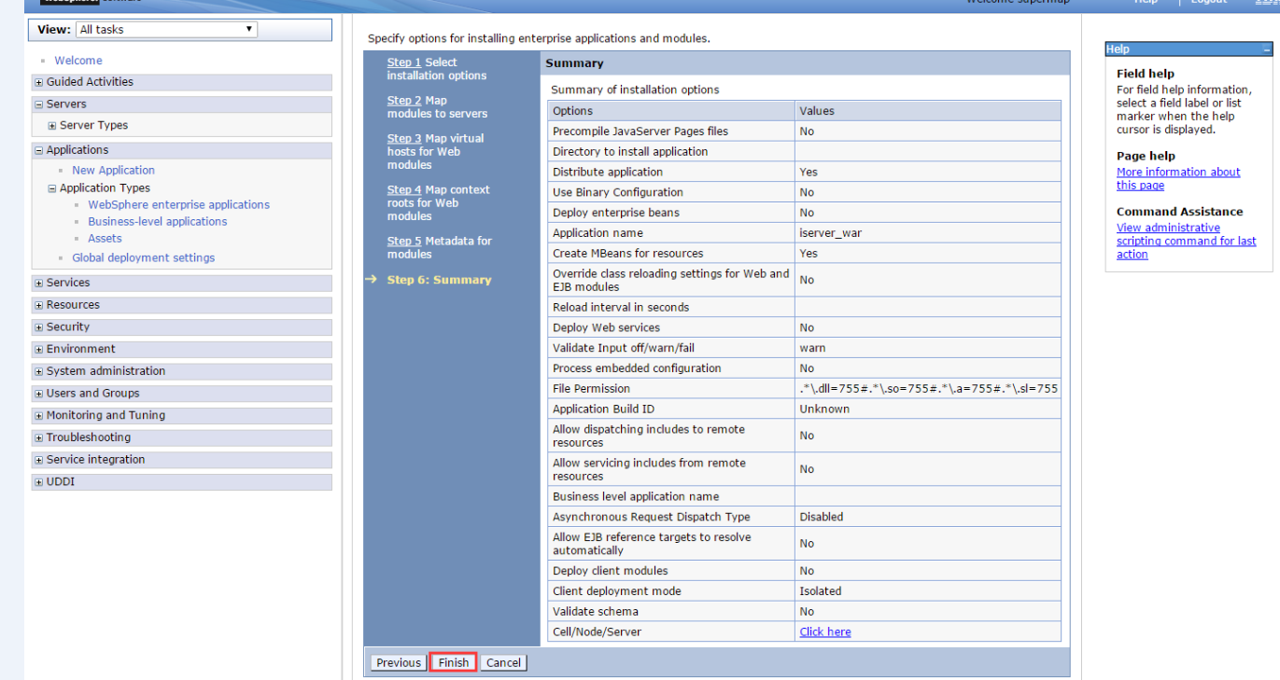Image resolution: width=1280 pixels, height=680 pixels.
Task: Open the Cell/Node/Server Click here link
Action: point(825,631)
